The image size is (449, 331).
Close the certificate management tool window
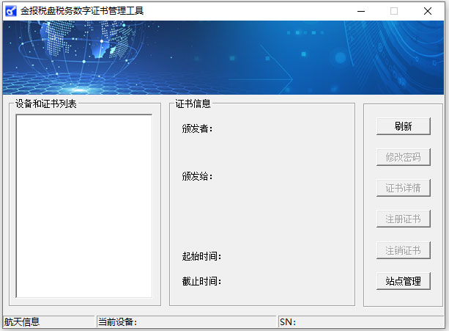pos(428,11)
